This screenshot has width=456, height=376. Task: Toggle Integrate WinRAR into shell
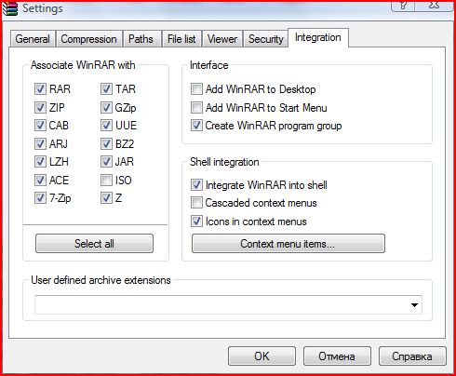pos(196,185)
